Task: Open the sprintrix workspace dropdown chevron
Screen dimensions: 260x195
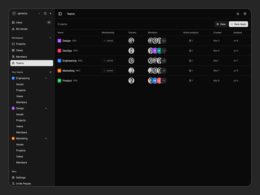Action: tap(39, 13)
